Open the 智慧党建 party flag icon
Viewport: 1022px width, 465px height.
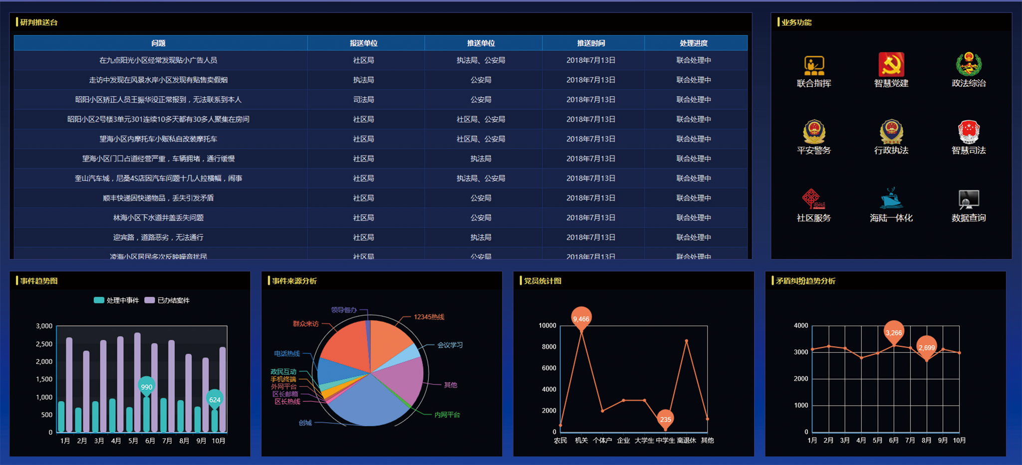tap(891, 65)
